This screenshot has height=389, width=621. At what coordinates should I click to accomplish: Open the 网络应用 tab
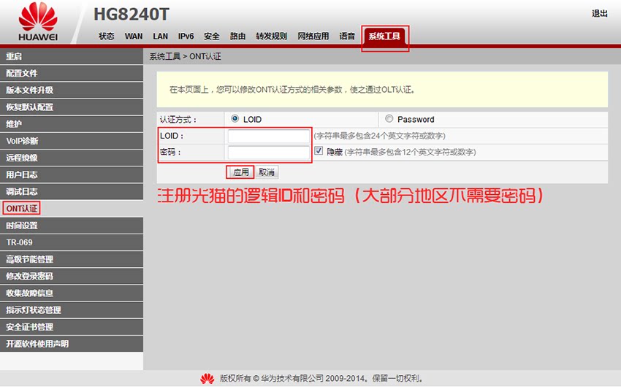(313, 36)
